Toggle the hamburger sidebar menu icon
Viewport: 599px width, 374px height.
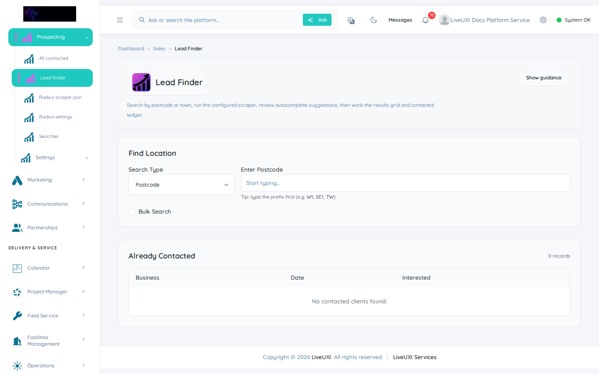click(120, 20)
